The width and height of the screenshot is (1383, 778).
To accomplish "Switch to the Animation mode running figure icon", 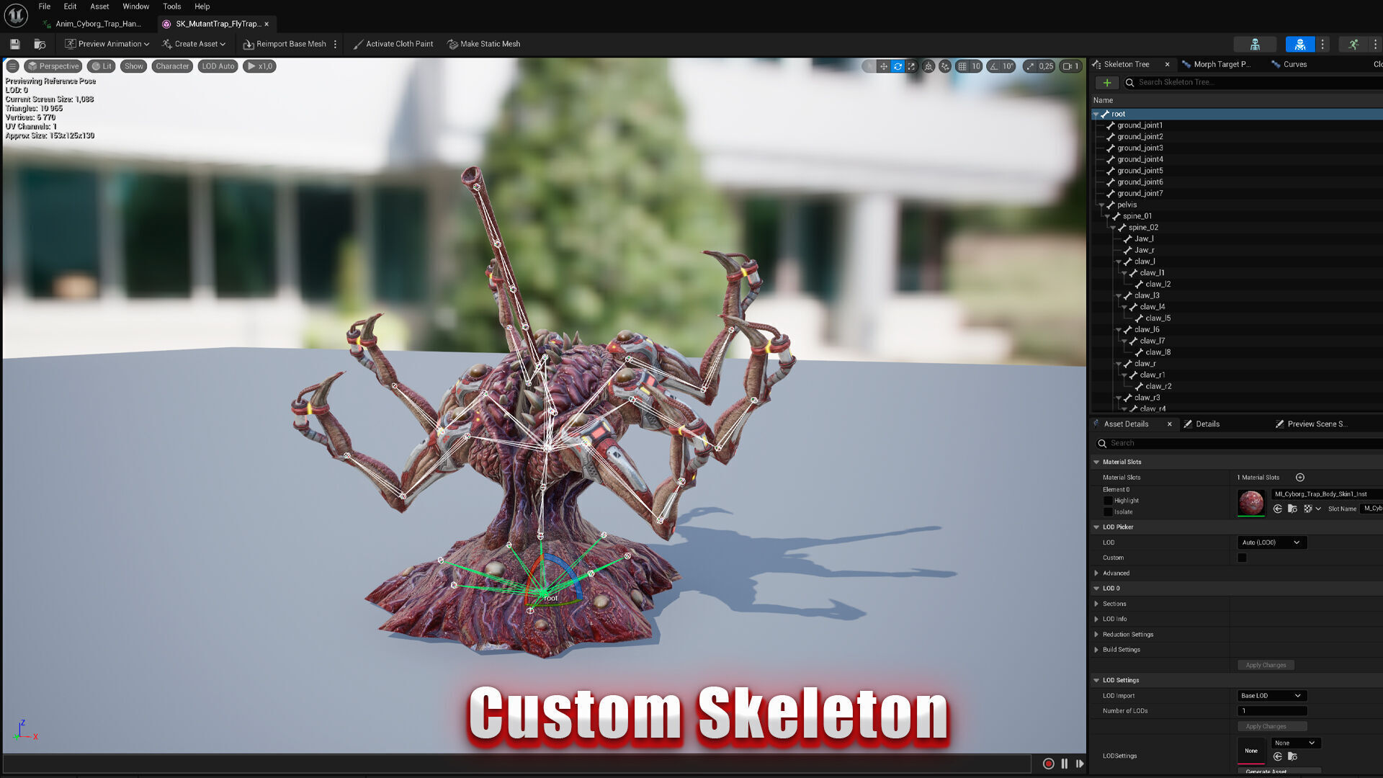I will tap(1353, 44).
